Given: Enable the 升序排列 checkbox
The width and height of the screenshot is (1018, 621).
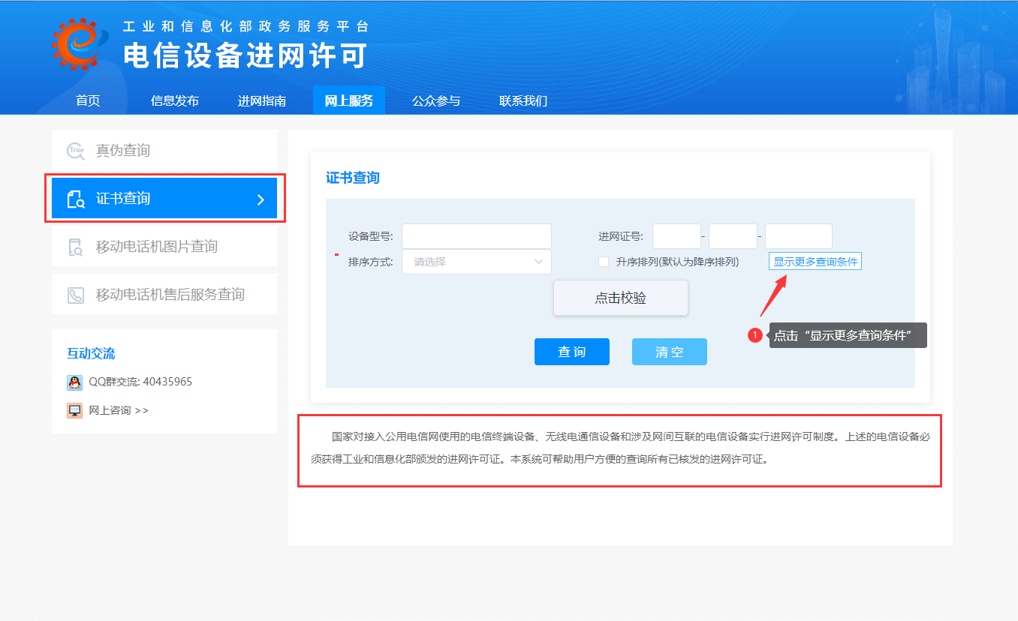Looking at the screenshot, I should click(604, 262).
